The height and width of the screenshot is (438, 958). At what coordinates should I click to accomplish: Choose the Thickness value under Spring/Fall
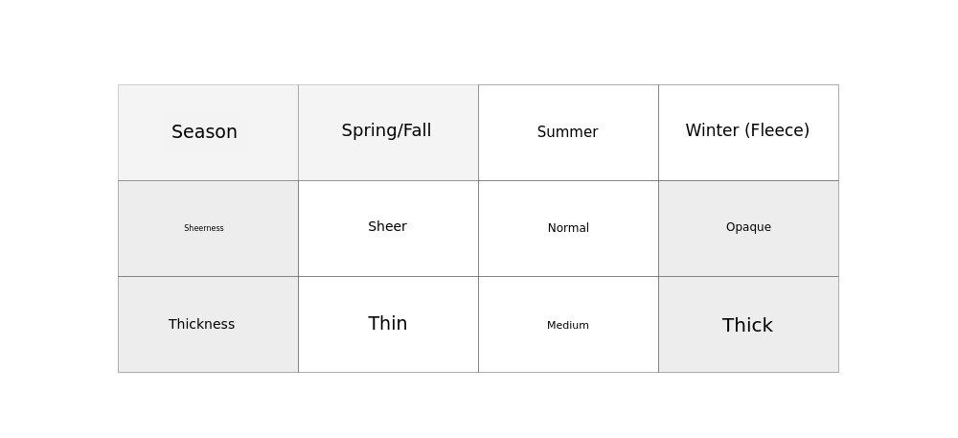(x=388, y=324)
